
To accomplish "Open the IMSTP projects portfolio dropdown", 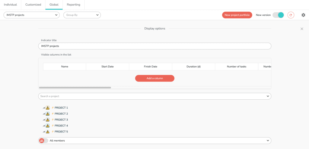I will coord(31,15).
